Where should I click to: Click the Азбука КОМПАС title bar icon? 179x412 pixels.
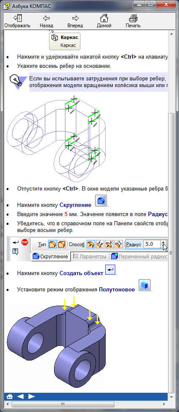(6, 6)
